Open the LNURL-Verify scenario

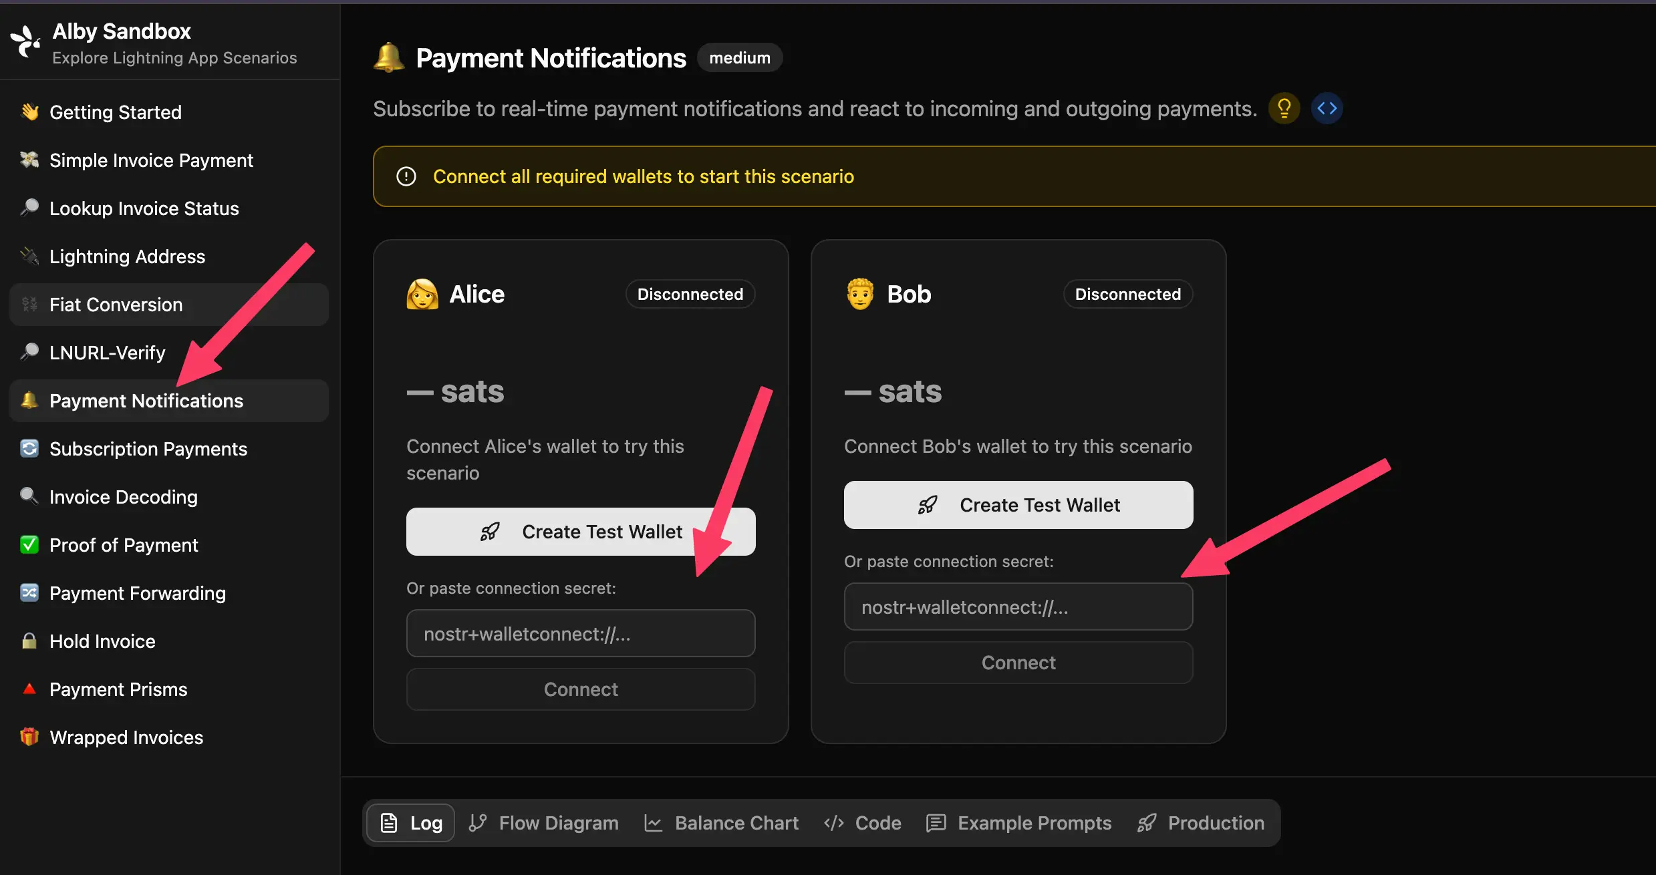coord(107,352)
